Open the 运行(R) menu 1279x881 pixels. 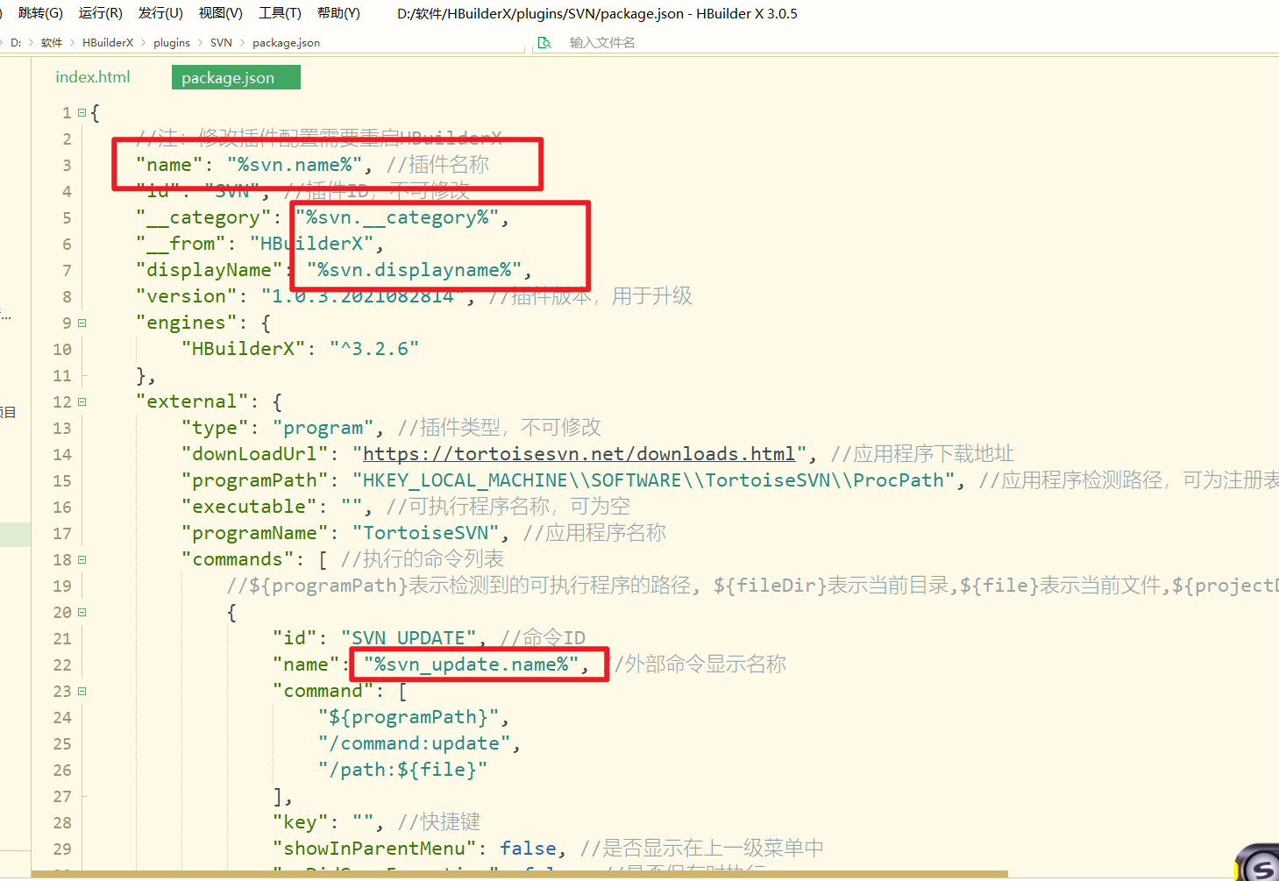pos(100,13)
